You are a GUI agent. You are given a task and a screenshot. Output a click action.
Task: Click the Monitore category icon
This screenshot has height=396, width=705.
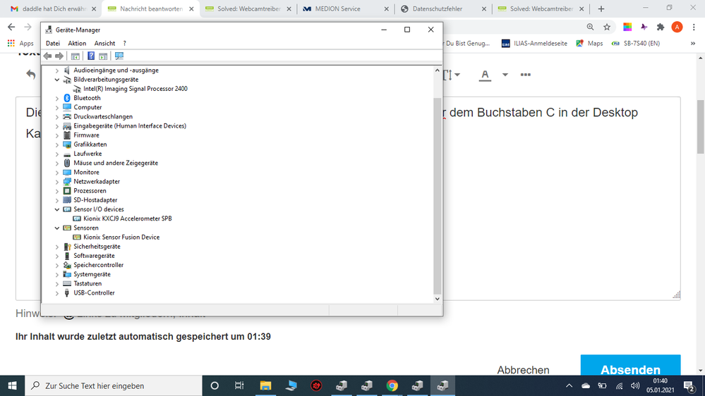pos(67,173)
